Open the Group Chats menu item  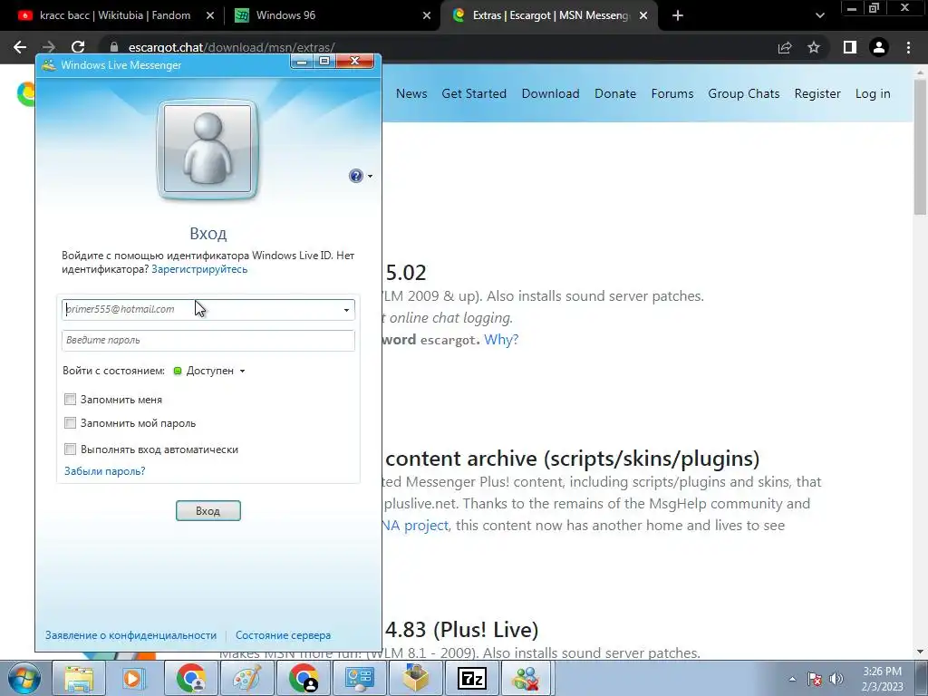click(x=744, y=93)
